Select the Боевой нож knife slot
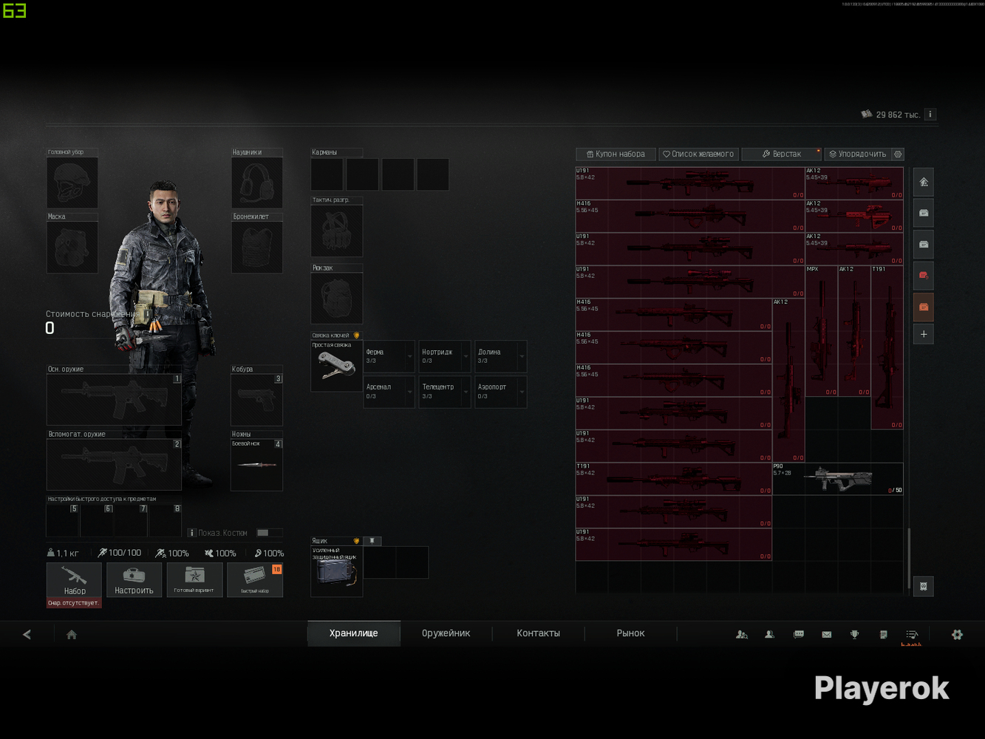 click(x=257, y=465)
